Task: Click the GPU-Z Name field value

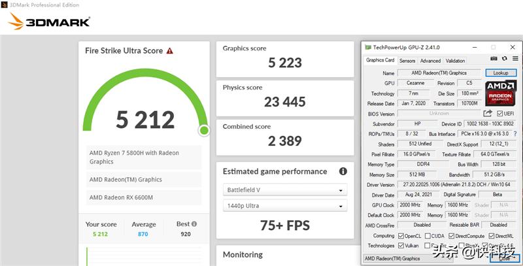Action: pyautogui.click(x=439, y=73)
